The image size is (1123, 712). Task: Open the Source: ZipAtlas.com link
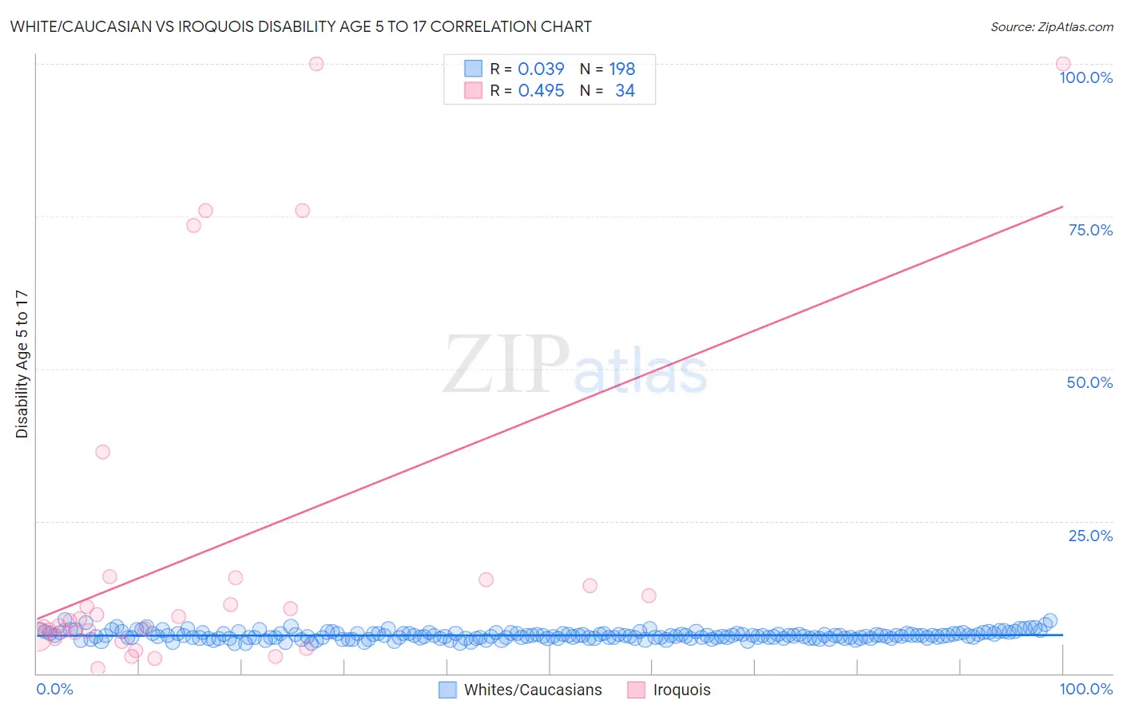click(1051, 26)
